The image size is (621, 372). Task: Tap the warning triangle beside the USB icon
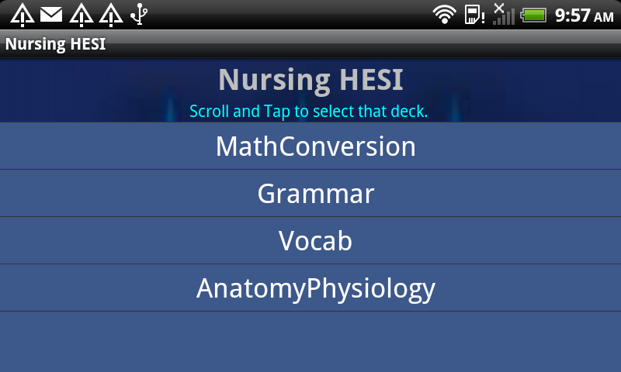110,14
